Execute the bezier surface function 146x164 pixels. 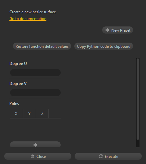108,156
